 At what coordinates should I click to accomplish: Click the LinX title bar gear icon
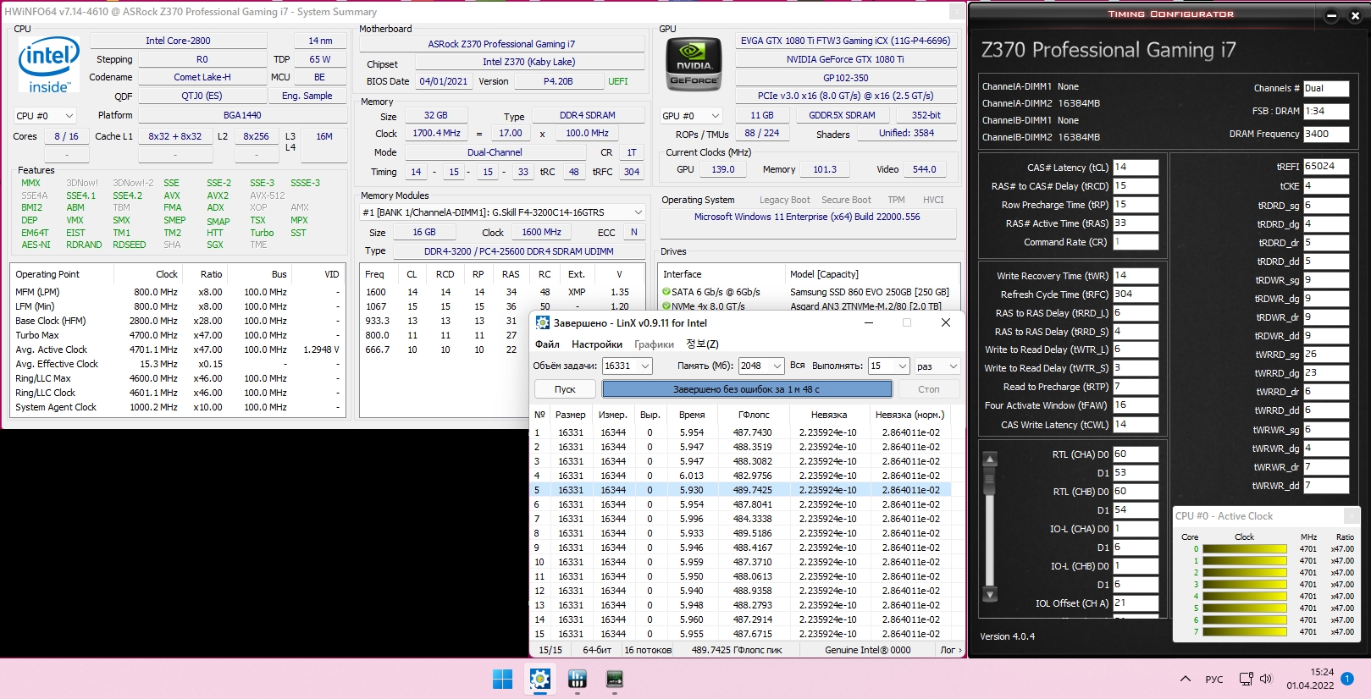point(543,322)
